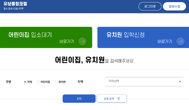
Task: Click the 구분 label
Action: tap(8, 82)
